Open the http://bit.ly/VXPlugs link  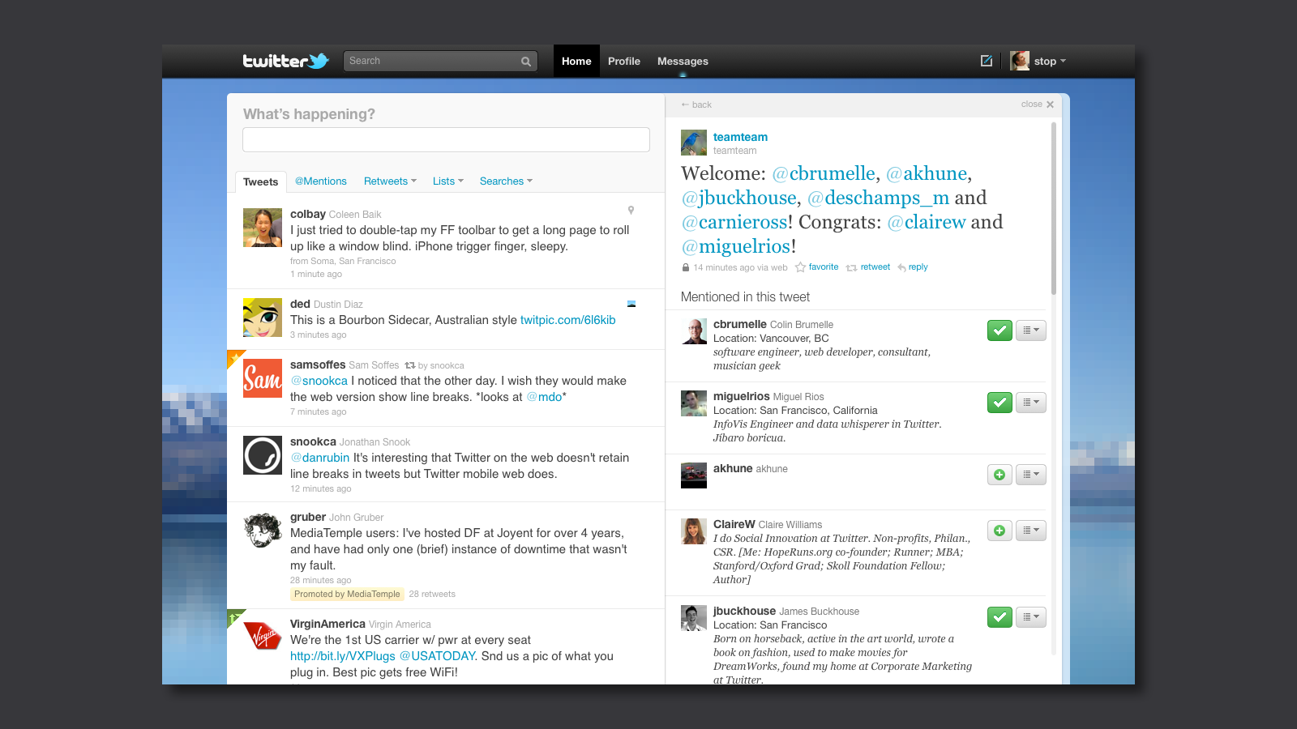[x=343, y=656]
